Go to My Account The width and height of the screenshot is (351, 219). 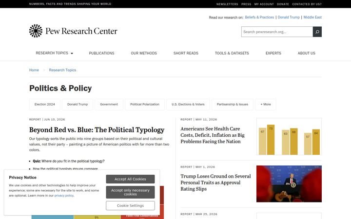tap(264, 4)
